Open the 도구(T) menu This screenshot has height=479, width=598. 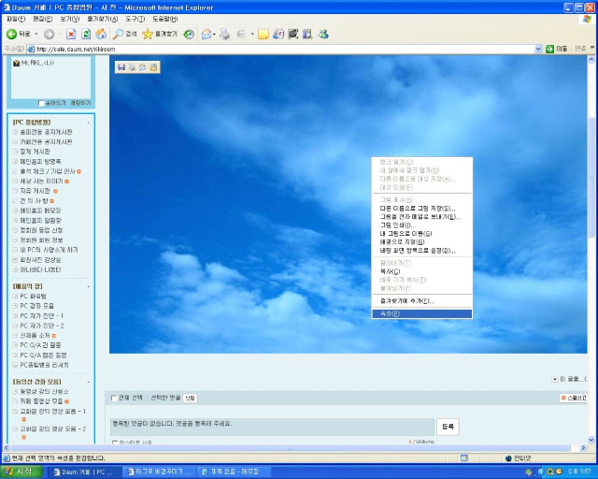tap(135, 19)
